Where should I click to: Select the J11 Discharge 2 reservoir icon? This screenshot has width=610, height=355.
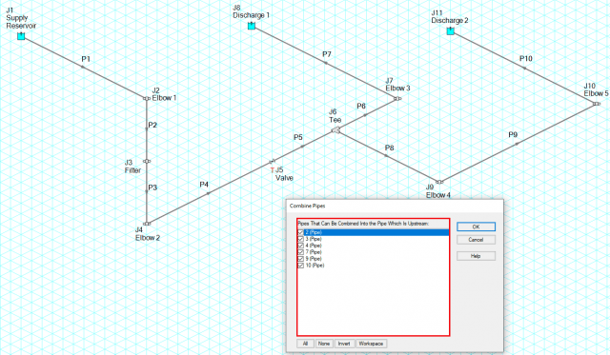pyautogui.click(x=450, y=31)
